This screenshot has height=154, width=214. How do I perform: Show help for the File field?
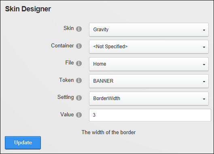click(79, 63)
